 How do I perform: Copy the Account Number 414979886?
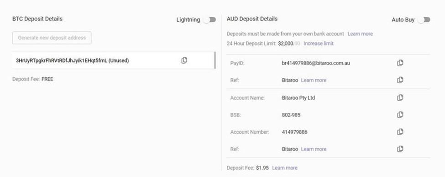click(x=400, y=132)
